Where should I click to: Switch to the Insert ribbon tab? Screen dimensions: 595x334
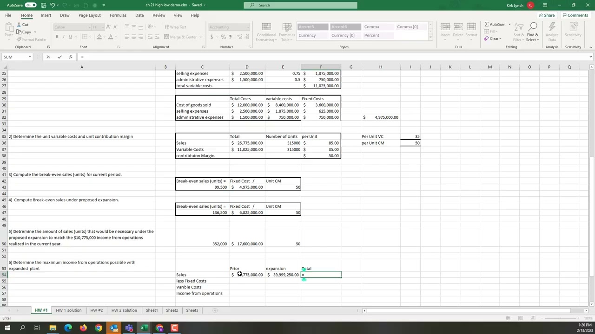(x=46, y=15)
